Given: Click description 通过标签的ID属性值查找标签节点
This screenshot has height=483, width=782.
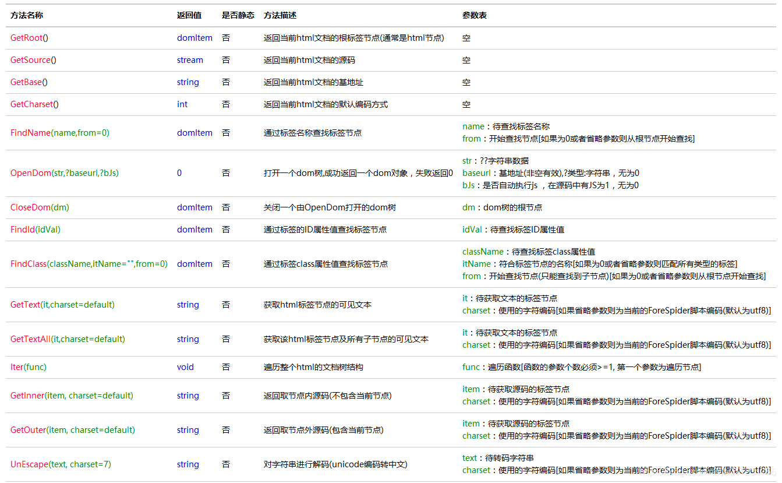Looking at the screenshot, I should [325, 230].
